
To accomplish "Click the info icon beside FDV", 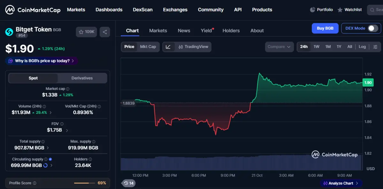I will pyautogui.click(x=62, y=124).
